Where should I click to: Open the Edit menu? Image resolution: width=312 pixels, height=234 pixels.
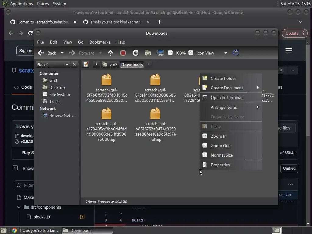click(x=54, y=42)
